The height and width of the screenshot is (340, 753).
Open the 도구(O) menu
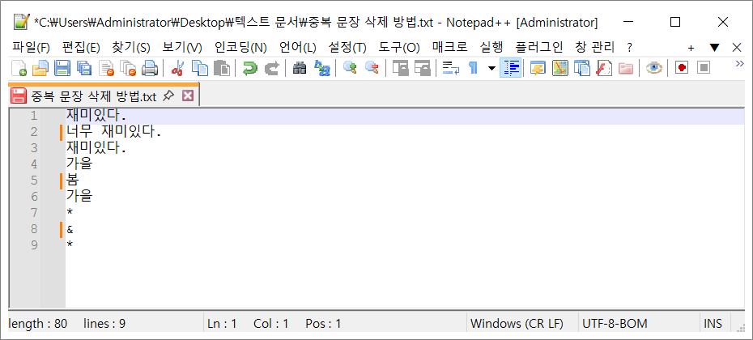399,47
